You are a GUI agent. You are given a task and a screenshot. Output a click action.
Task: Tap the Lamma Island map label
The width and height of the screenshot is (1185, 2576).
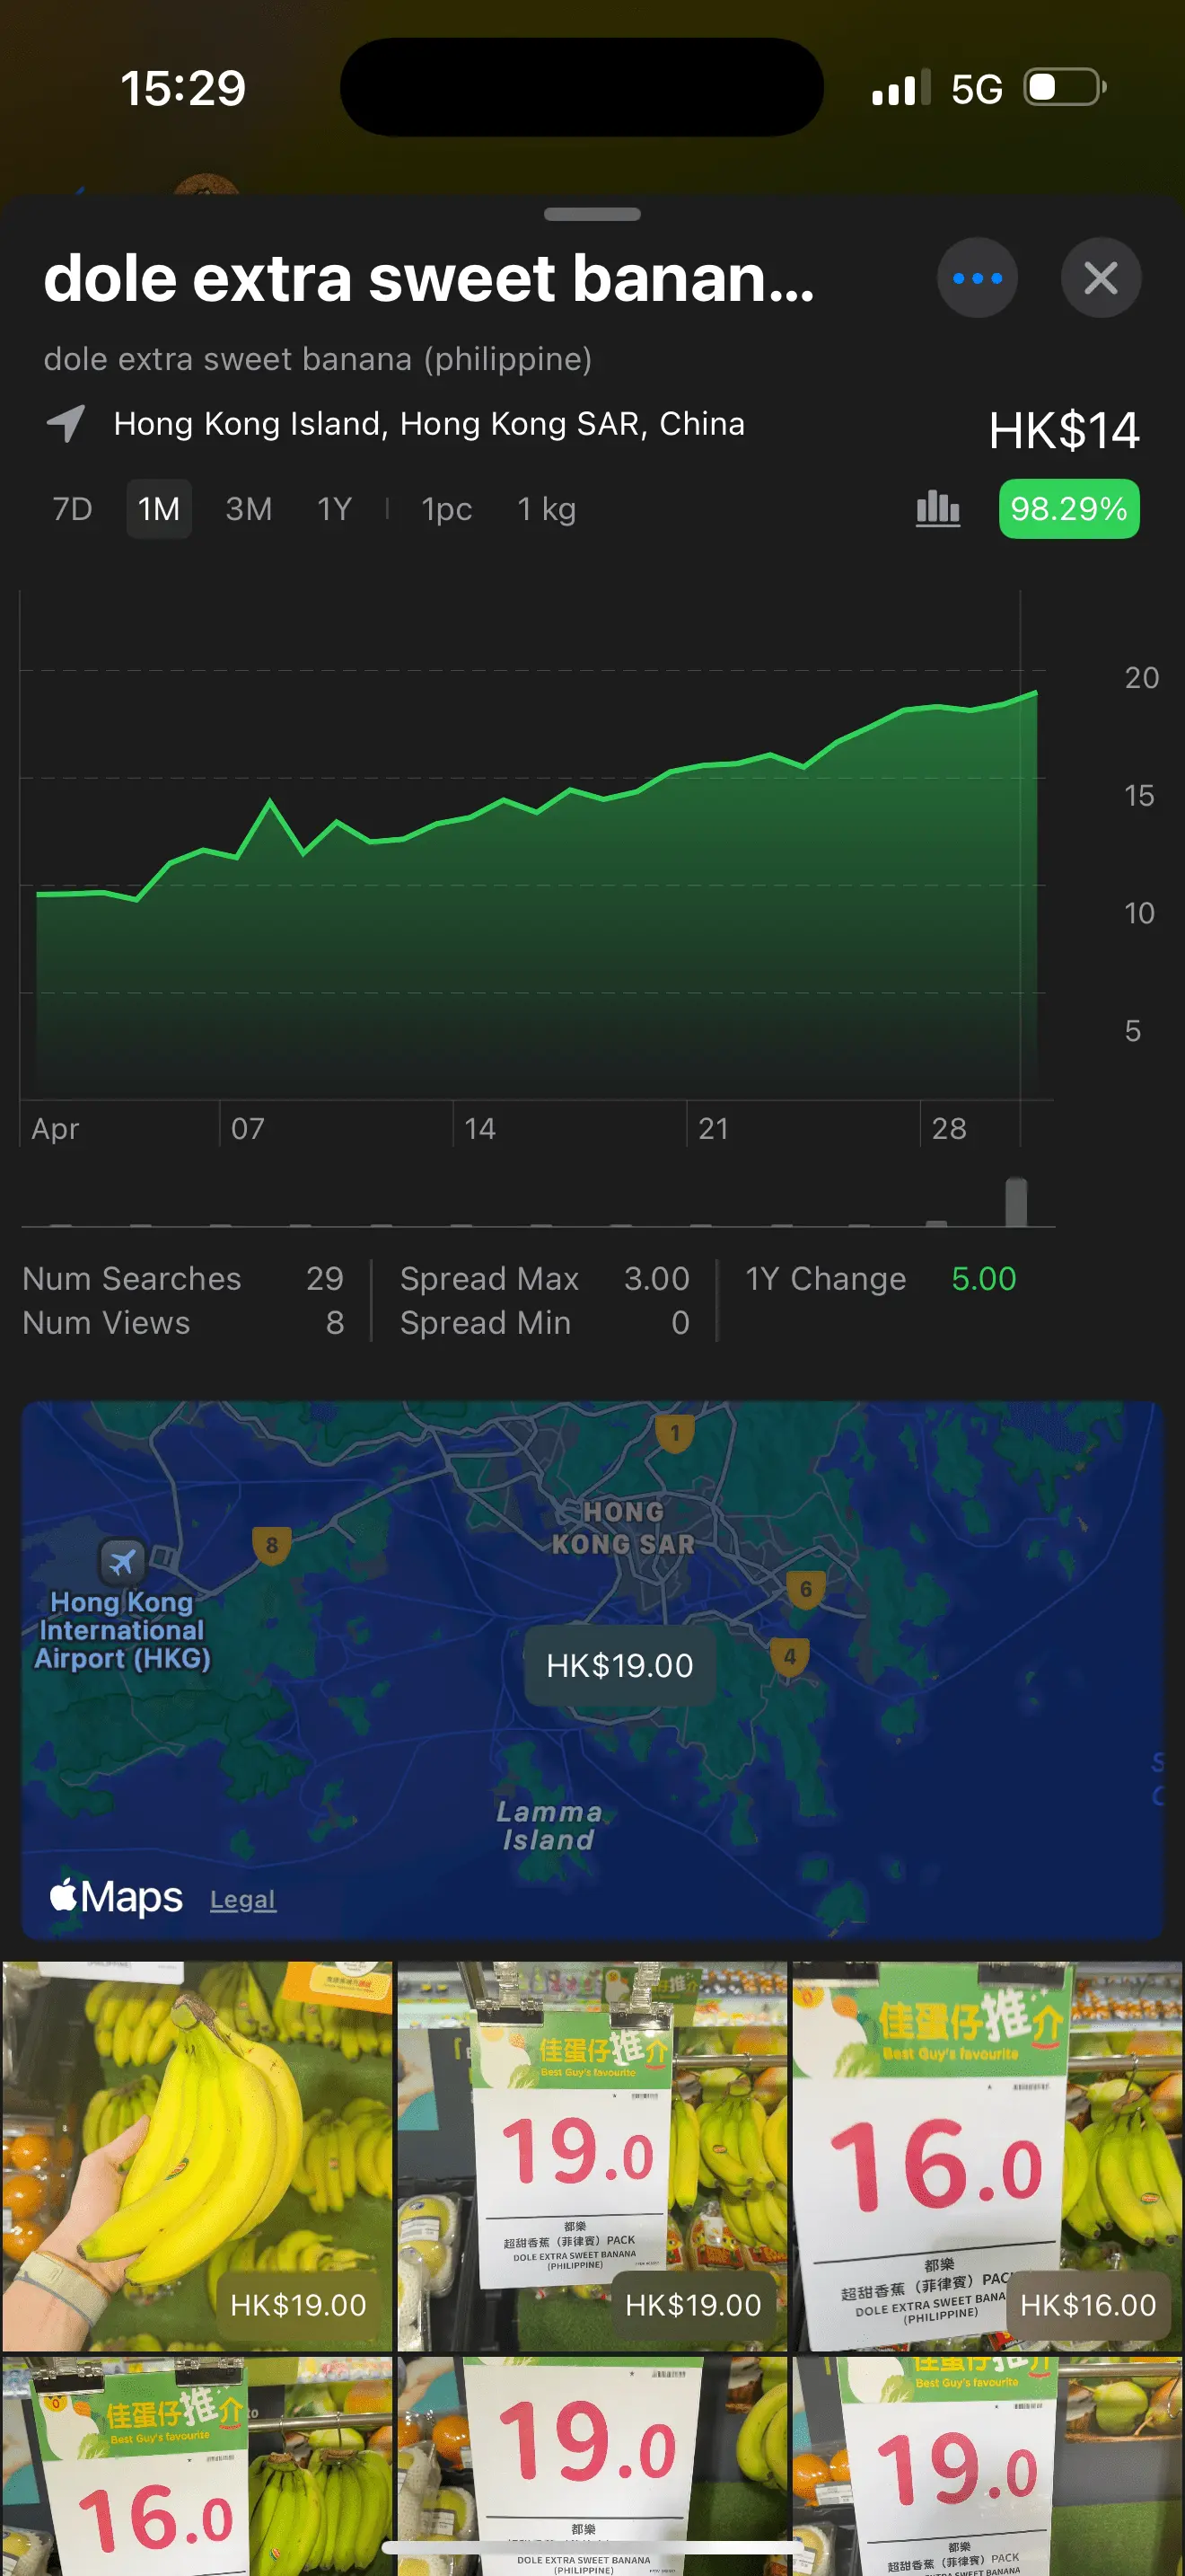[549, 1826]
